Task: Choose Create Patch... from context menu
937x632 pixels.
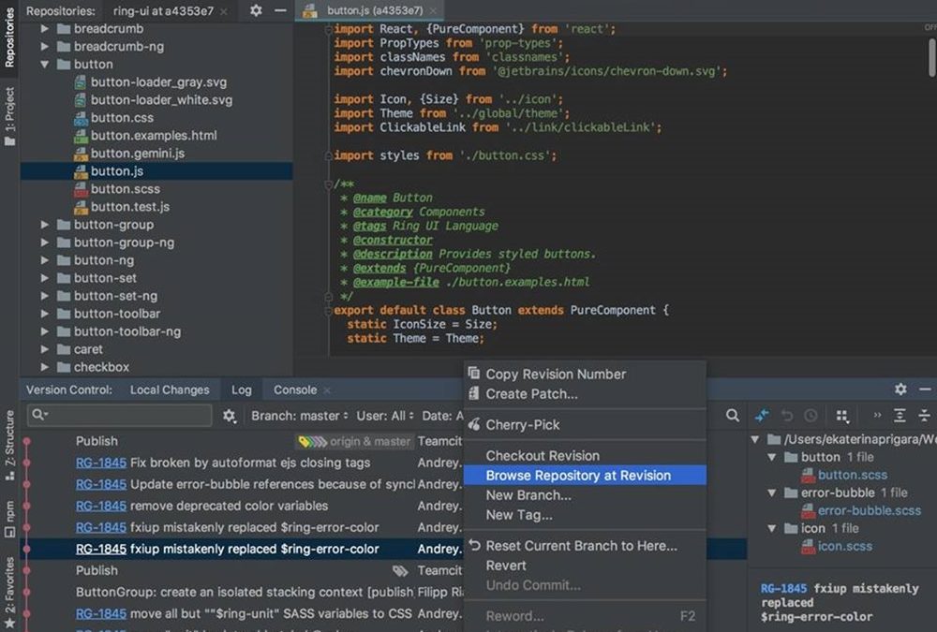Action: click(x=585, y=394)
